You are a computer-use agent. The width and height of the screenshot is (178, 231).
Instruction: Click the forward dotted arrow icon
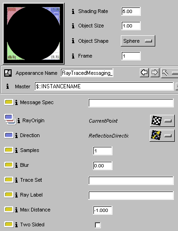[x=155, y=73]
